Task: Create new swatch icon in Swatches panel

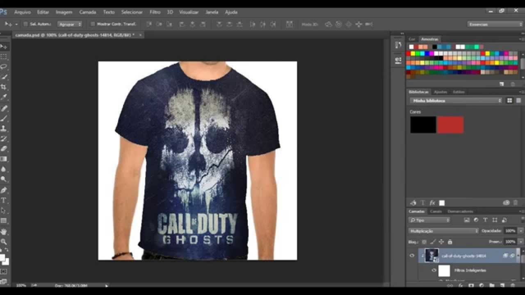Action: pyautogui.click(x=502, y=84)
